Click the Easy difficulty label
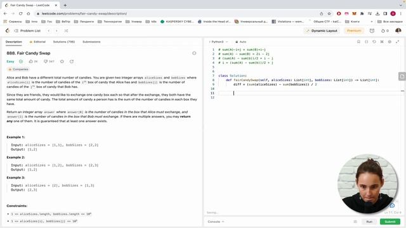This screenshot has height=228, width=406. (x=10, y=61)
